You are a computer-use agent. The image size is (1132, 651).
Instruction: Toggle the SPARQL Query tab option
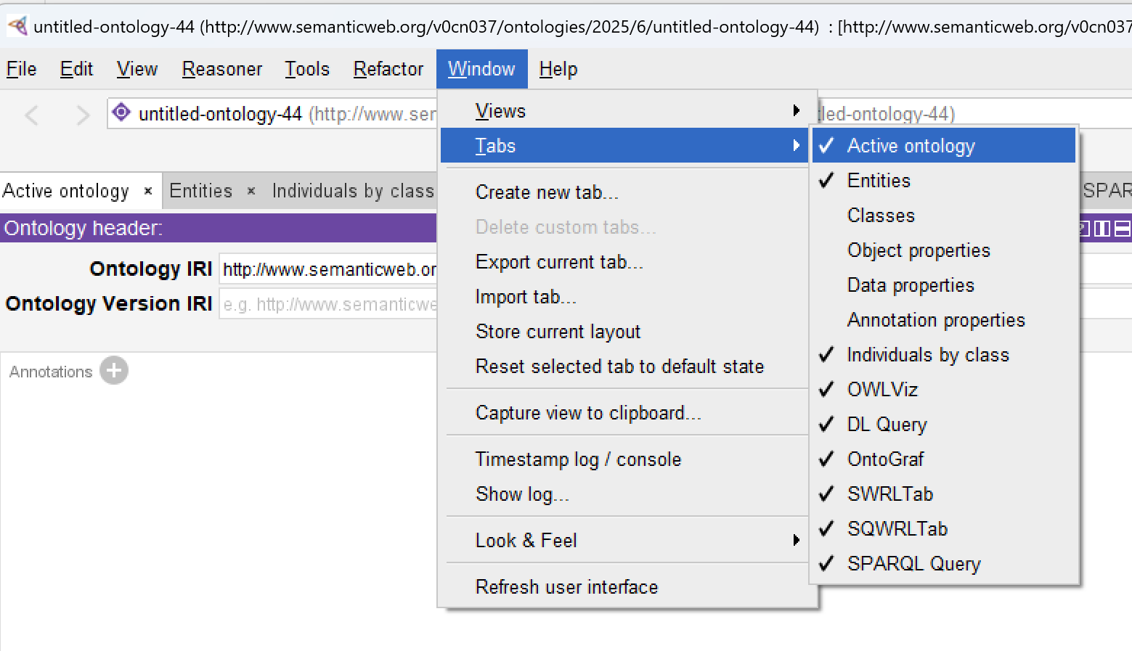point(944,563)
